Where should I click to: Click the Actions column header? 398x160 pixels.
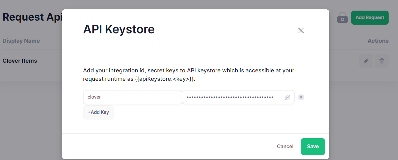[378, 41]
